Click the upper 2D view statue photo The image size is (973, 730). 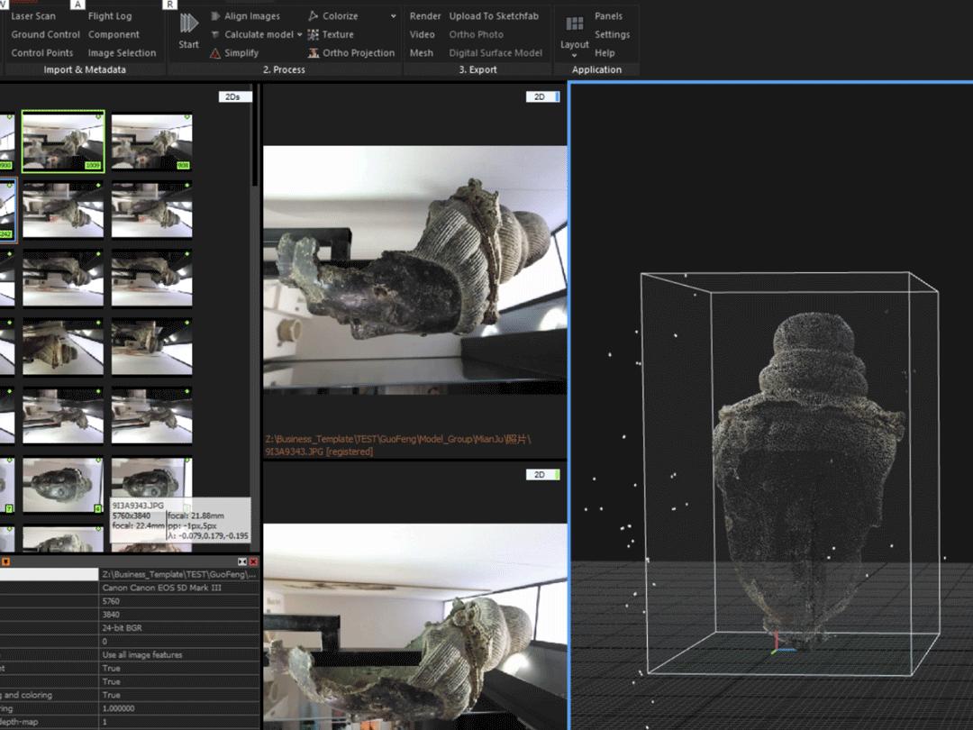414,269
